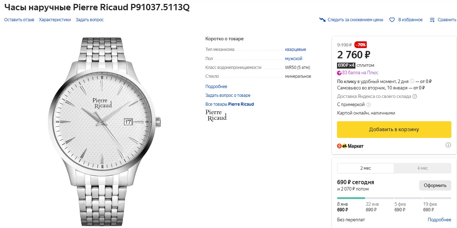The width and height of the screenshot is (457, 228).
Task: Click the seller info icon beside Маркет
Action: pyautogui.click(x=448, y=145)
